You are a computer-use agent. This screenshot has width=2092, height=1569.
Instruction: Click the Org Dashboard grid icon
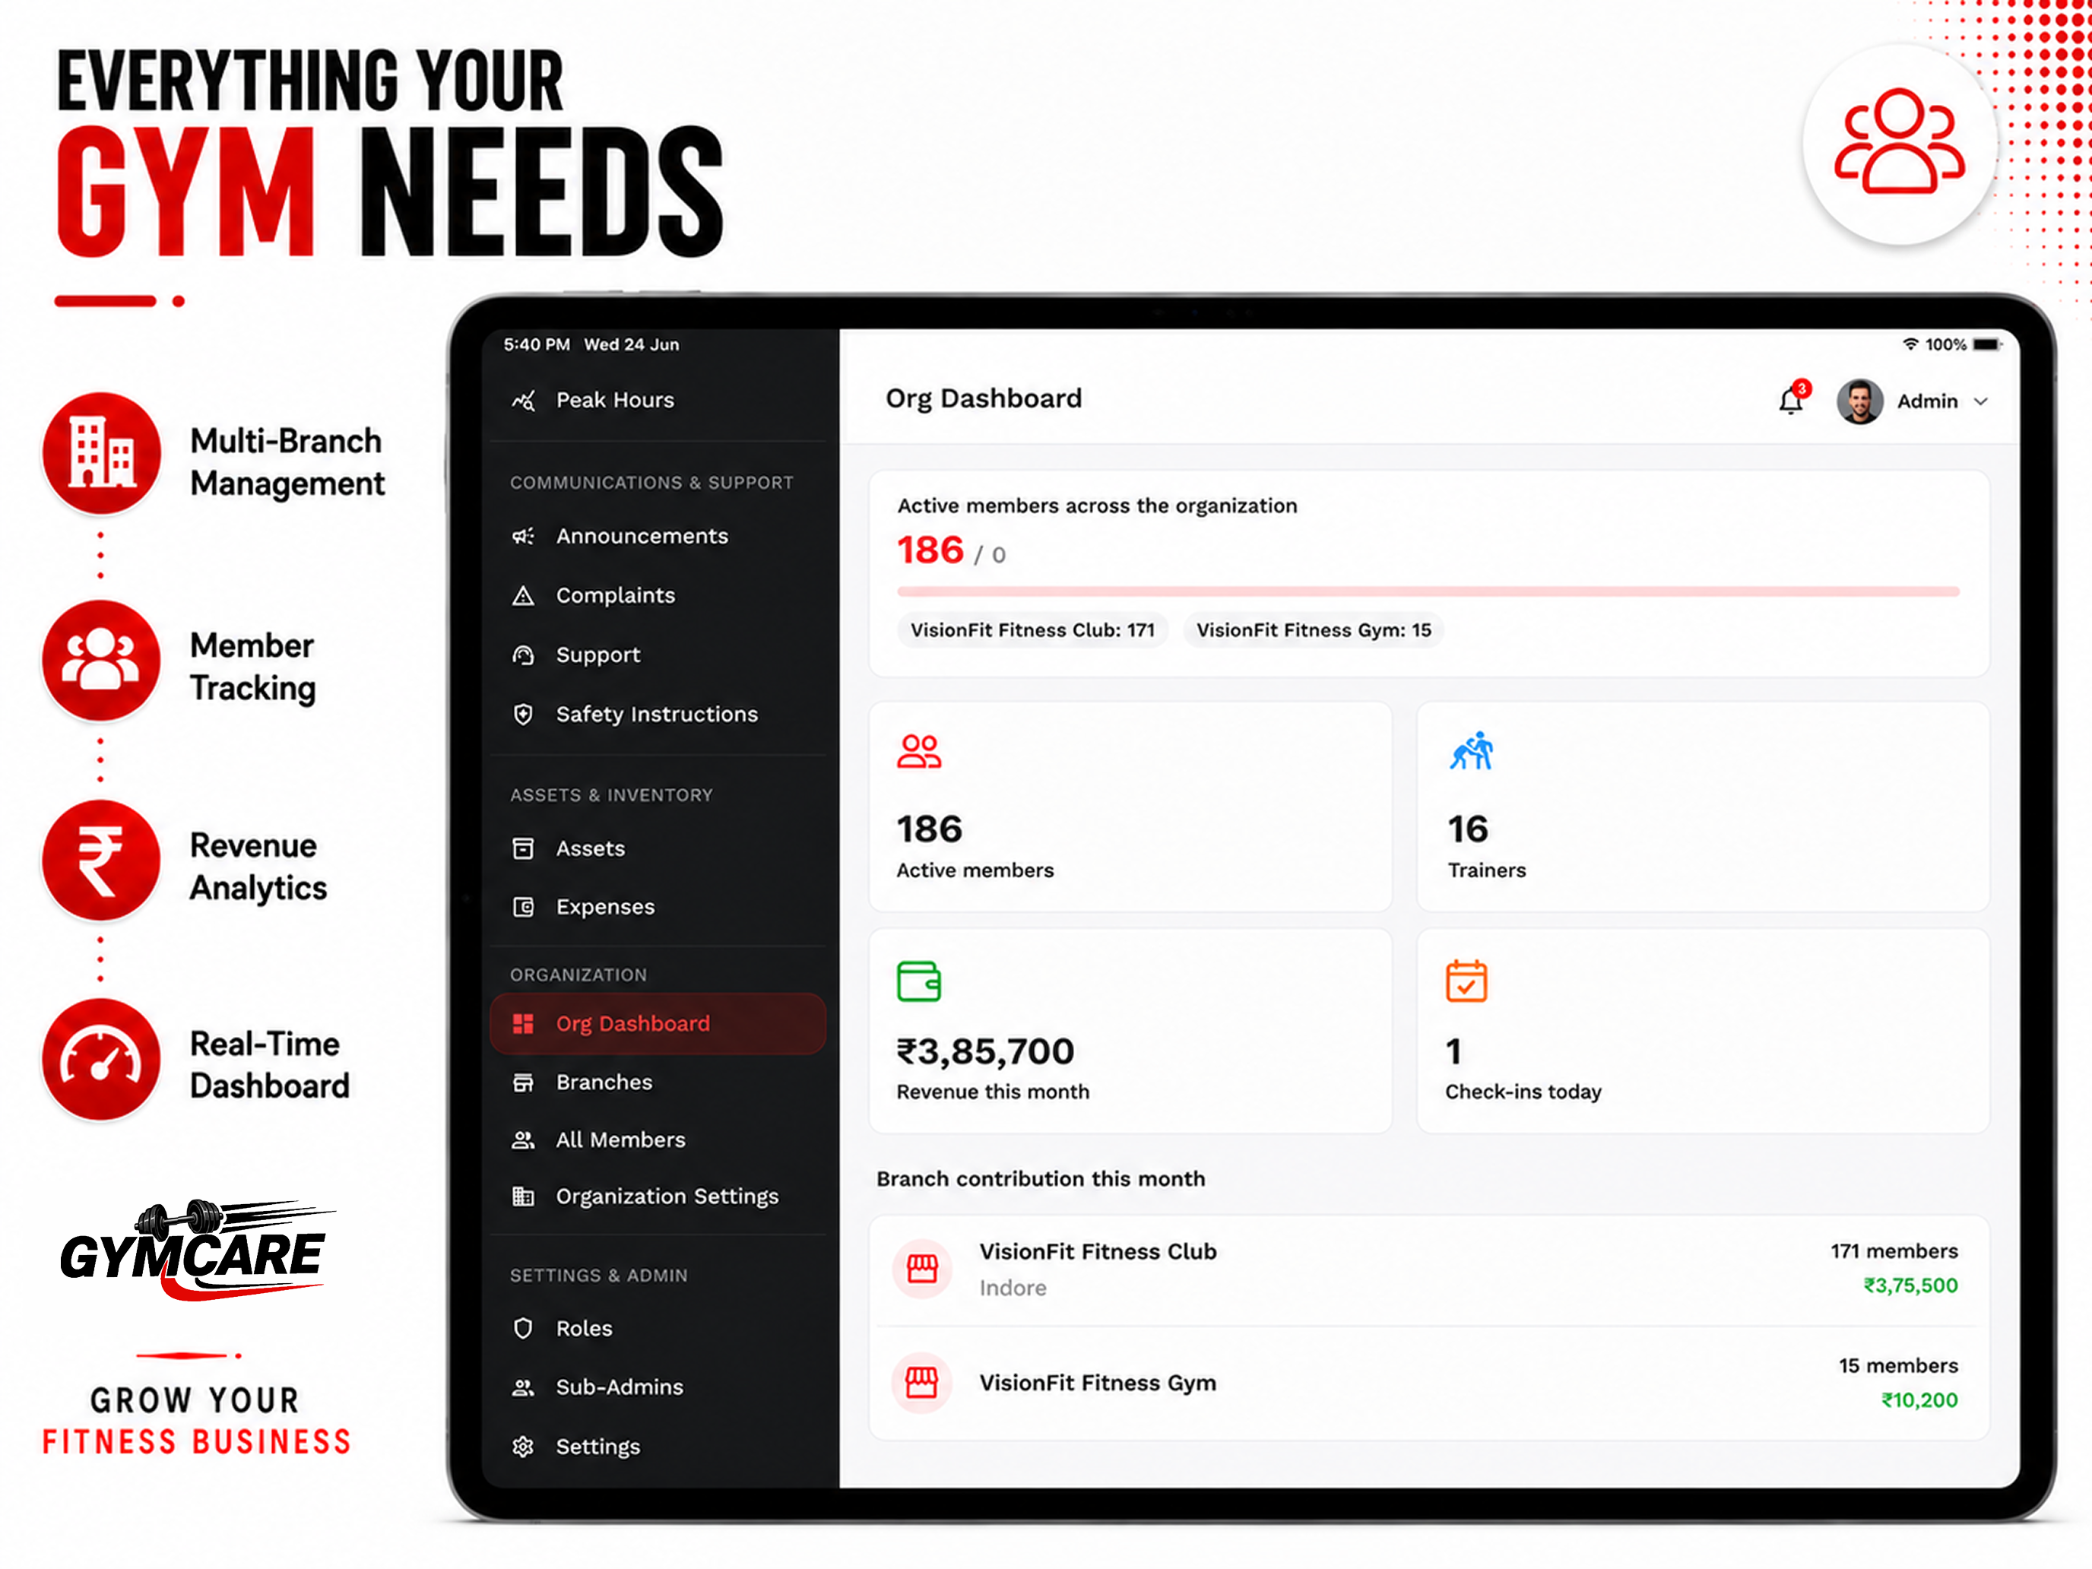click(523, 1023)
